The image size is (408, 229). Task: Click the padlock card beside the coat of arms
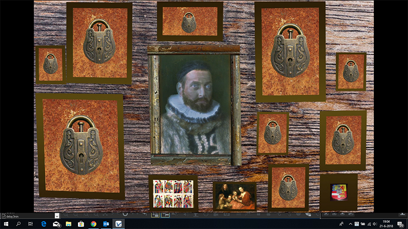288,187
